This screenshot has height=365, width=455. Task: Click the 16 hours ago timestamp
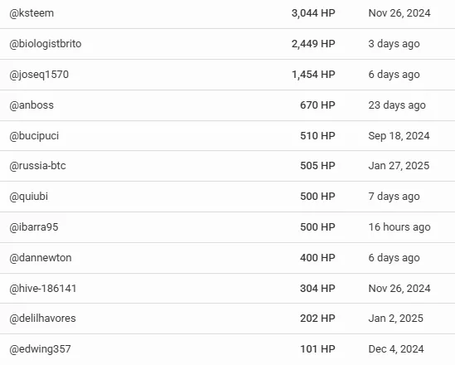tap(399, 227)
